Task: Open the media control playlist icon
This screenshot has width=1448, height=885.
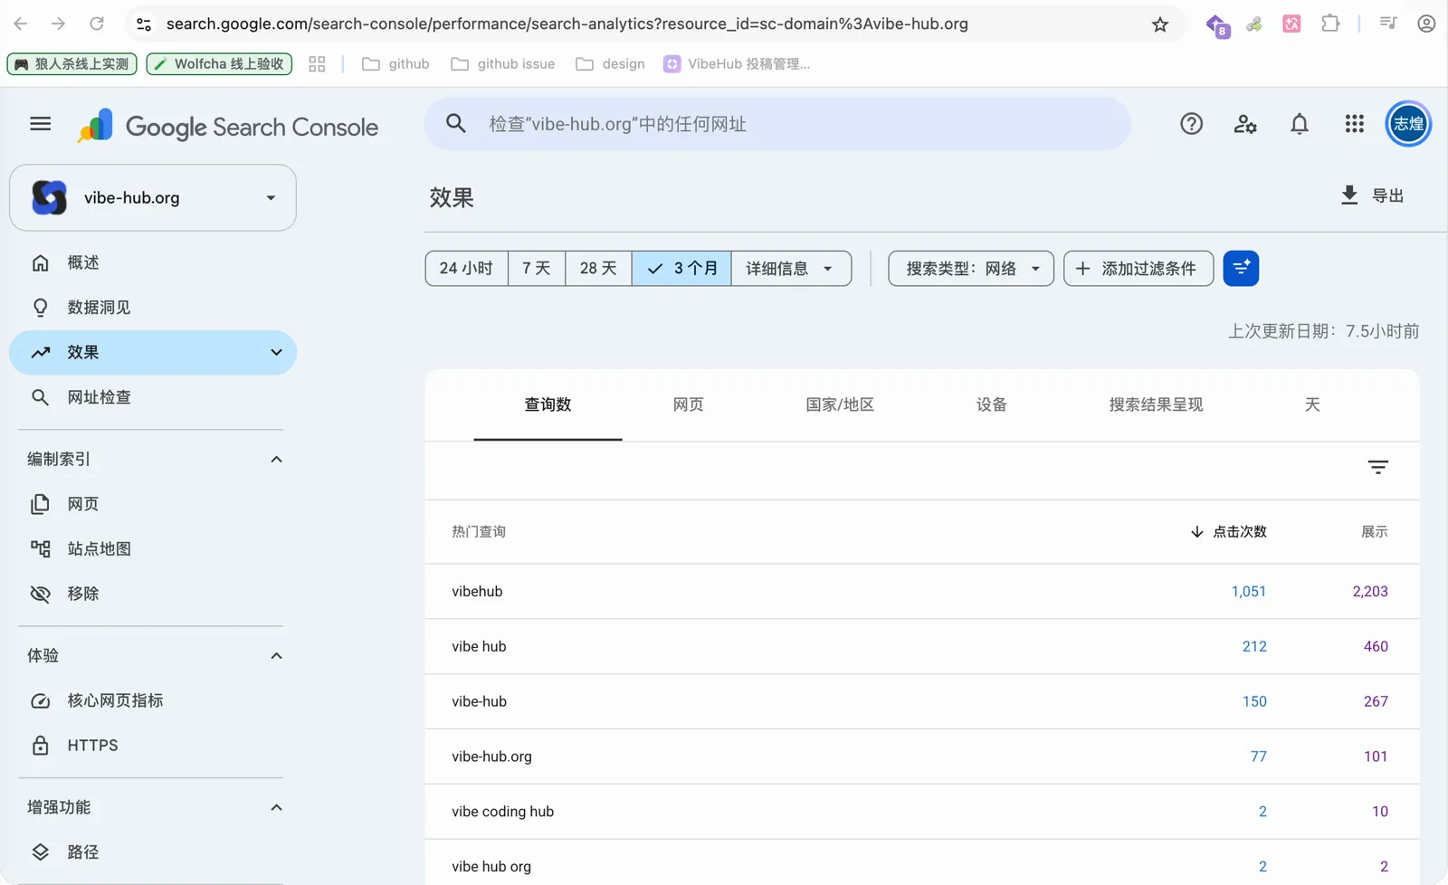Action: click(x=1387, y=24)
